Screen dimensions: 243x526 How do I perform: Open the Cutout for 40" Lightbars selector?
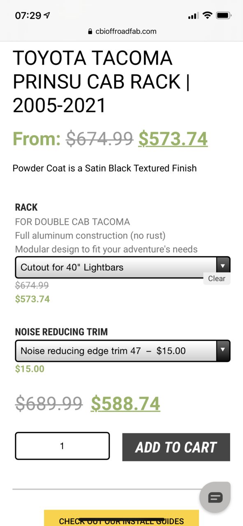123,267
